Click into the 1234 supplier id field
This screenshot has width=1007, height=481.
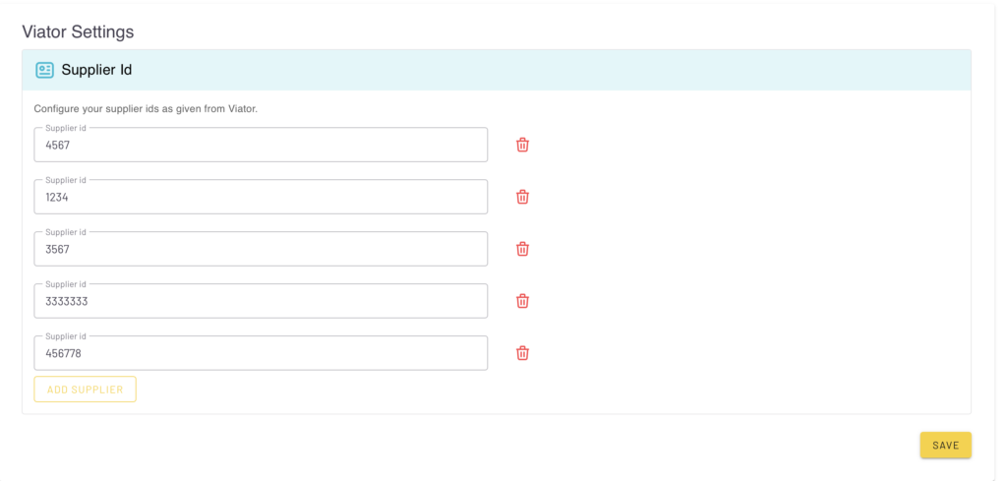coord(261,198)
